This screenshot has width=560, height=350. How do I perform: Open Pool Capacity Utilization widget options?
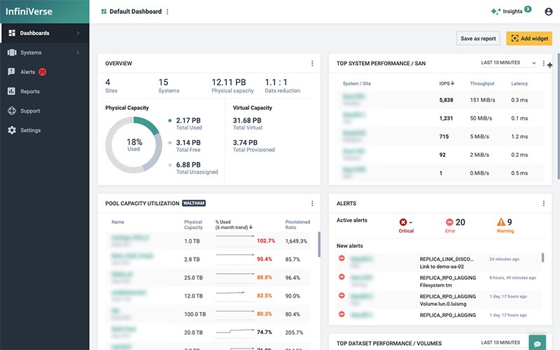pyautogui.click(x=312, y=204)
